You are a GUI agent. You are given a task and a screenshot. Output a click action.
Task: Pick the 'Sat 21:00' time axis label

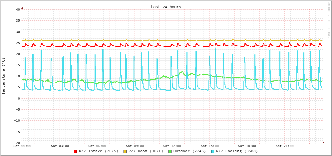285,146
